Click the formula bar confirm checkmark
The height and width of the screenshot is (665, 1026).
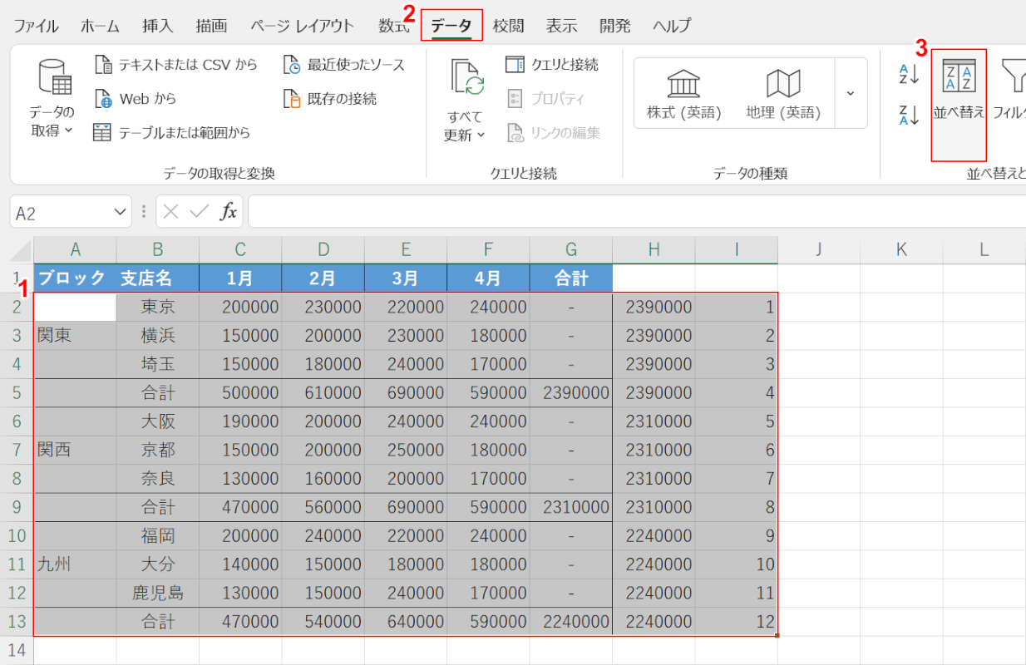point(199,212)
